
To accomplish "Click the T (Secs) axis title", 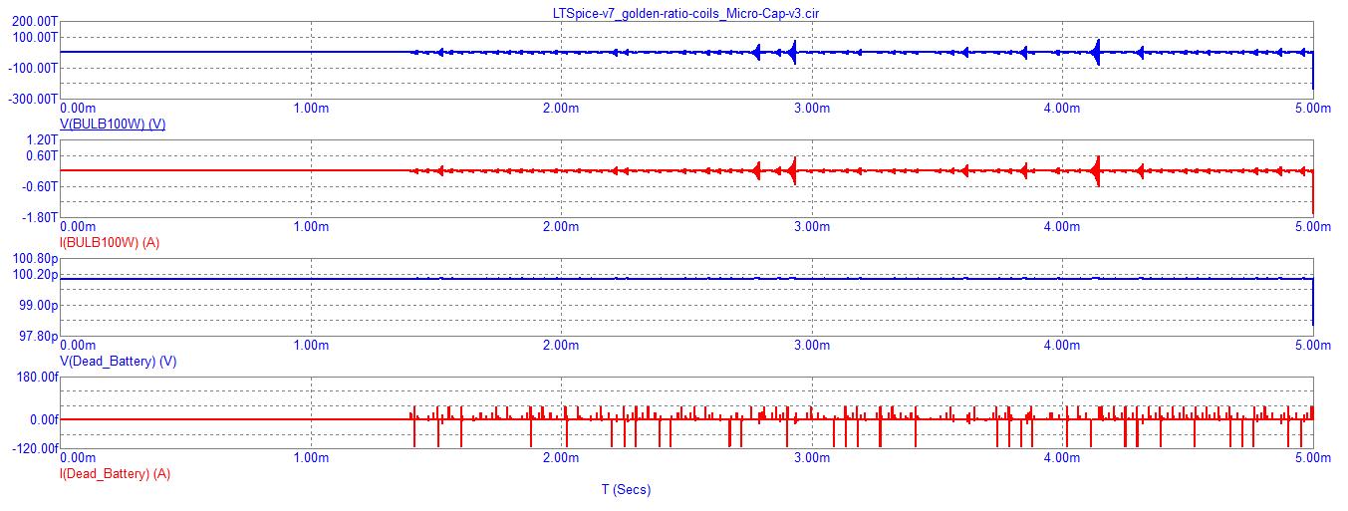I will coord(626,489).
